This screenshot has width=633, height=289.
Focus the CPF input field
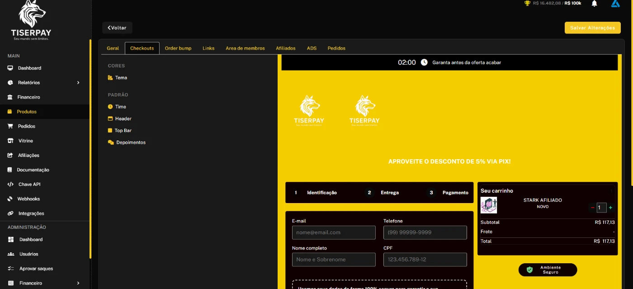[x=425, y=260]
